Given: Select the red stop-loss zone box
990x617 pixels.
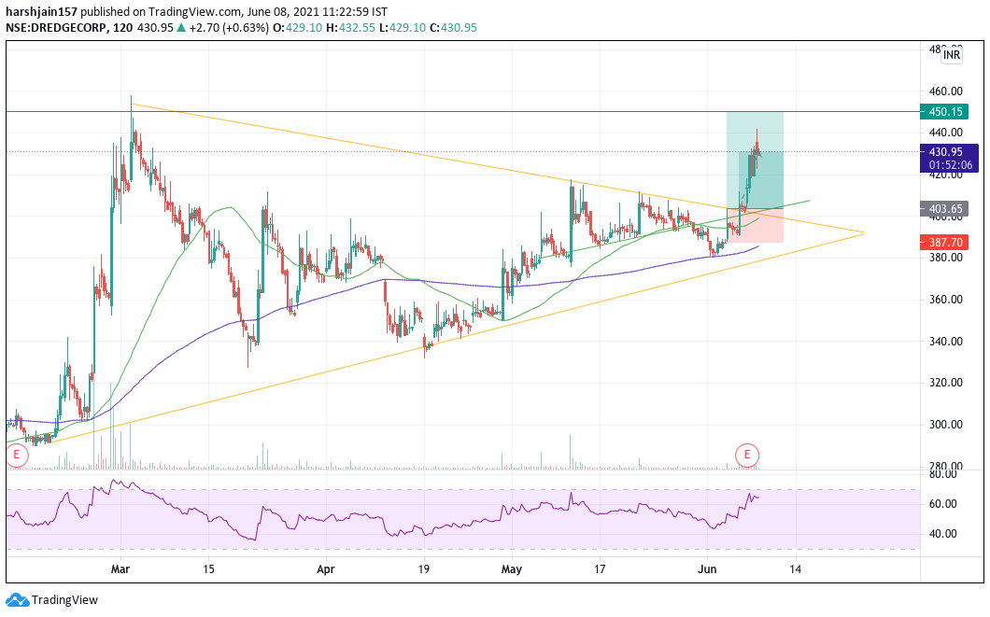Looking at the screenshot, I should coord(756,225).
